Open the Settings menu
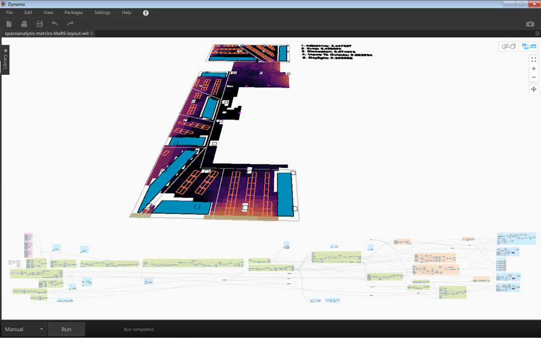541x338 pixels. 102,13
